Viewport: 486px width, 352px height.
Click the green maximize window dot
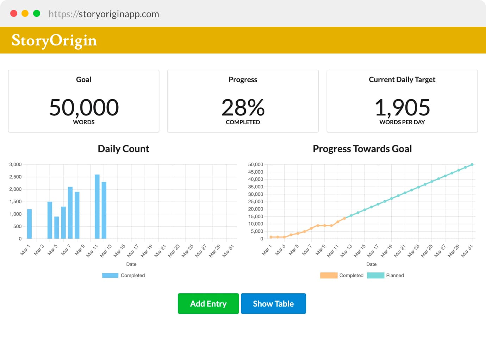37,13
